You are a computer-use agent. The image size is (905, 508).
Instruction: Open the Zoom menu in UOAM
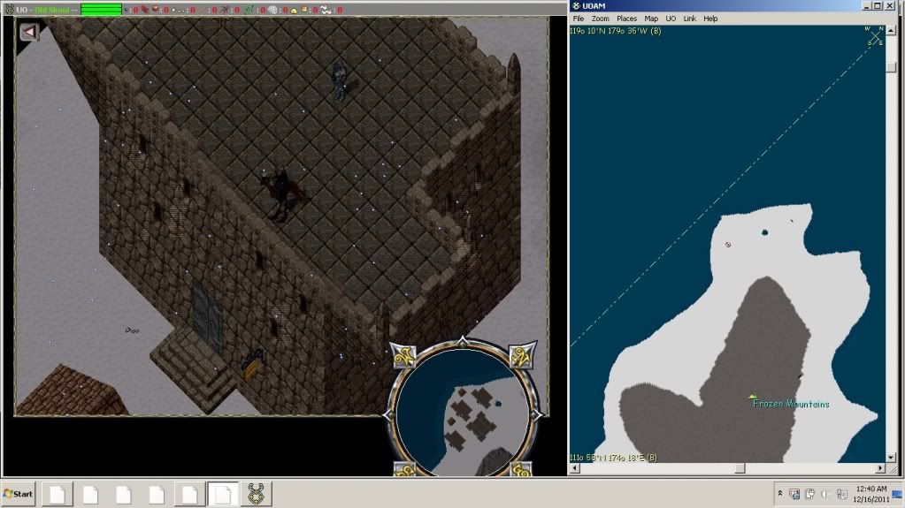click(x=601, y=19)
